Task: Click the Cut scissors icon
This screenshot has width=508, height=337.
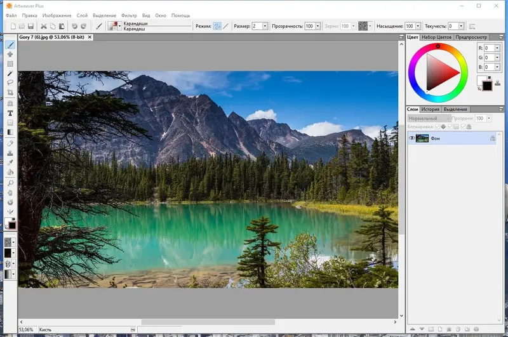Action: click(44, 26)
